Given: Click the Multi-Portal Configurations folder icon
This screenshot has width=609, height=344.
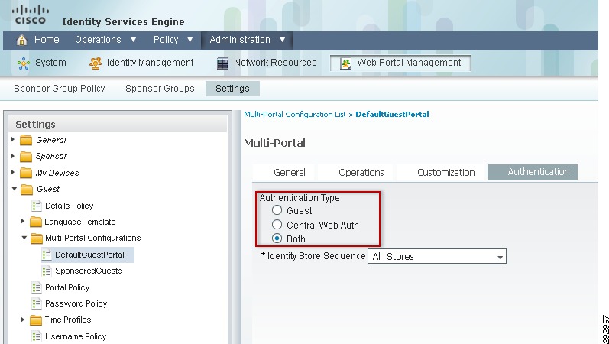Looking at the screenshot, I should [37, 239].
